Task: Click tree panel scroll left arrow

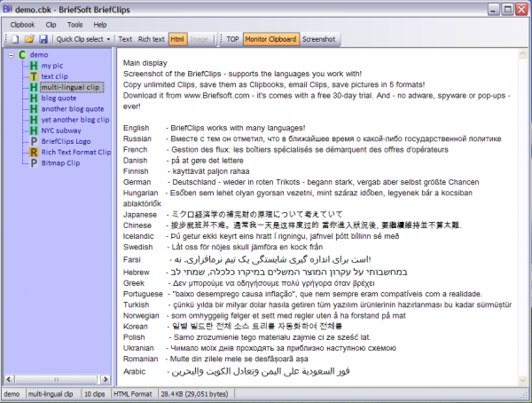Action: click(9, 379)
